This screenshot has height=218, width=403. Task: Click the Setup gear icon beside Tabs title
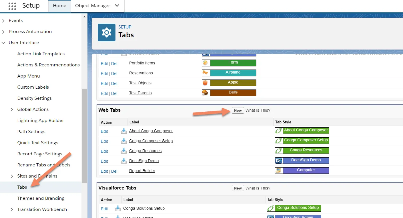(107, 32)
